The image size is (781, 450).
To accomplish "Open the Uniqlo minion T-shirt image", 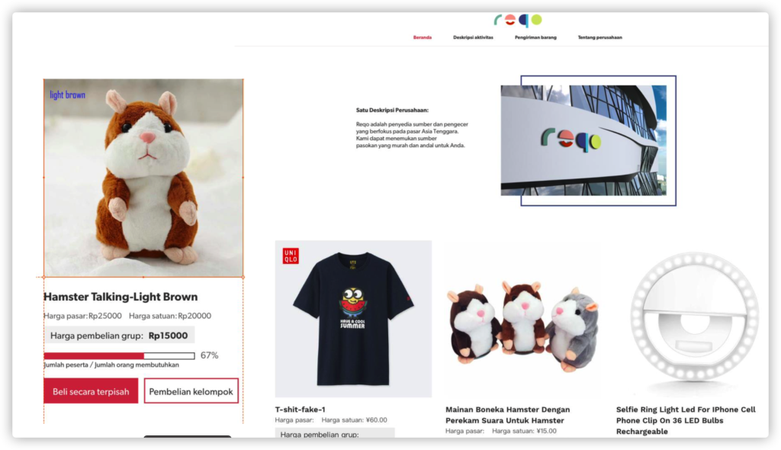I will coord(353,319).
